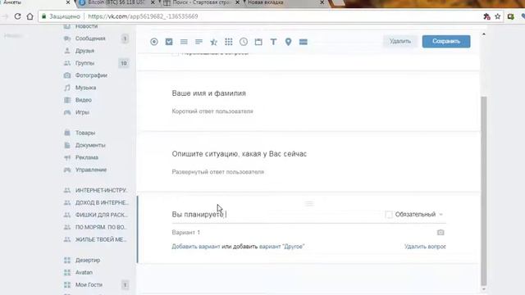Click the Удалить button
525x295 pixels.
[x=400, y=42]
